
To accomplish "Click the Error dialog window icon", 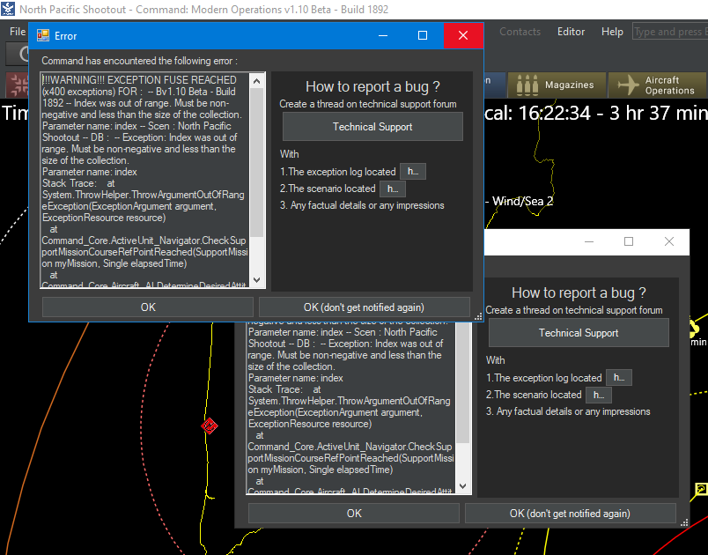I will pos(43,35).
